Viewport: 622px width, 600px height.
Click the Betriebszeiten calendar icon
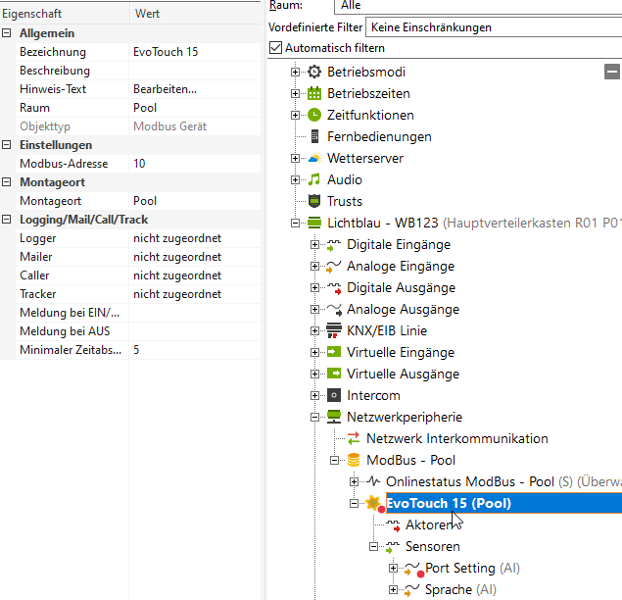(314, 93)
